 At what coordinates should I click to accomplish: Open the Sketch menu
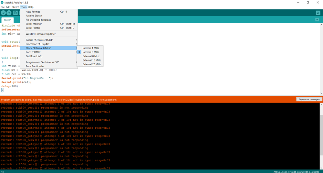point(16,7)
